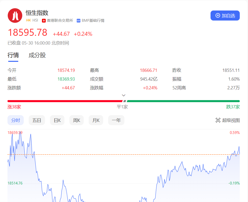The image size is (248, 202).
Task: Select the 分时 chart period
Action: point(16,120)
